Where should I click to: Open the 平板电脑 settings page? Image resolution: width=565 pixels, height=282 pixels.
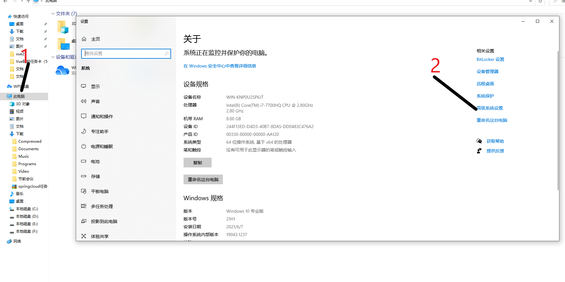[x=126, y=191]
